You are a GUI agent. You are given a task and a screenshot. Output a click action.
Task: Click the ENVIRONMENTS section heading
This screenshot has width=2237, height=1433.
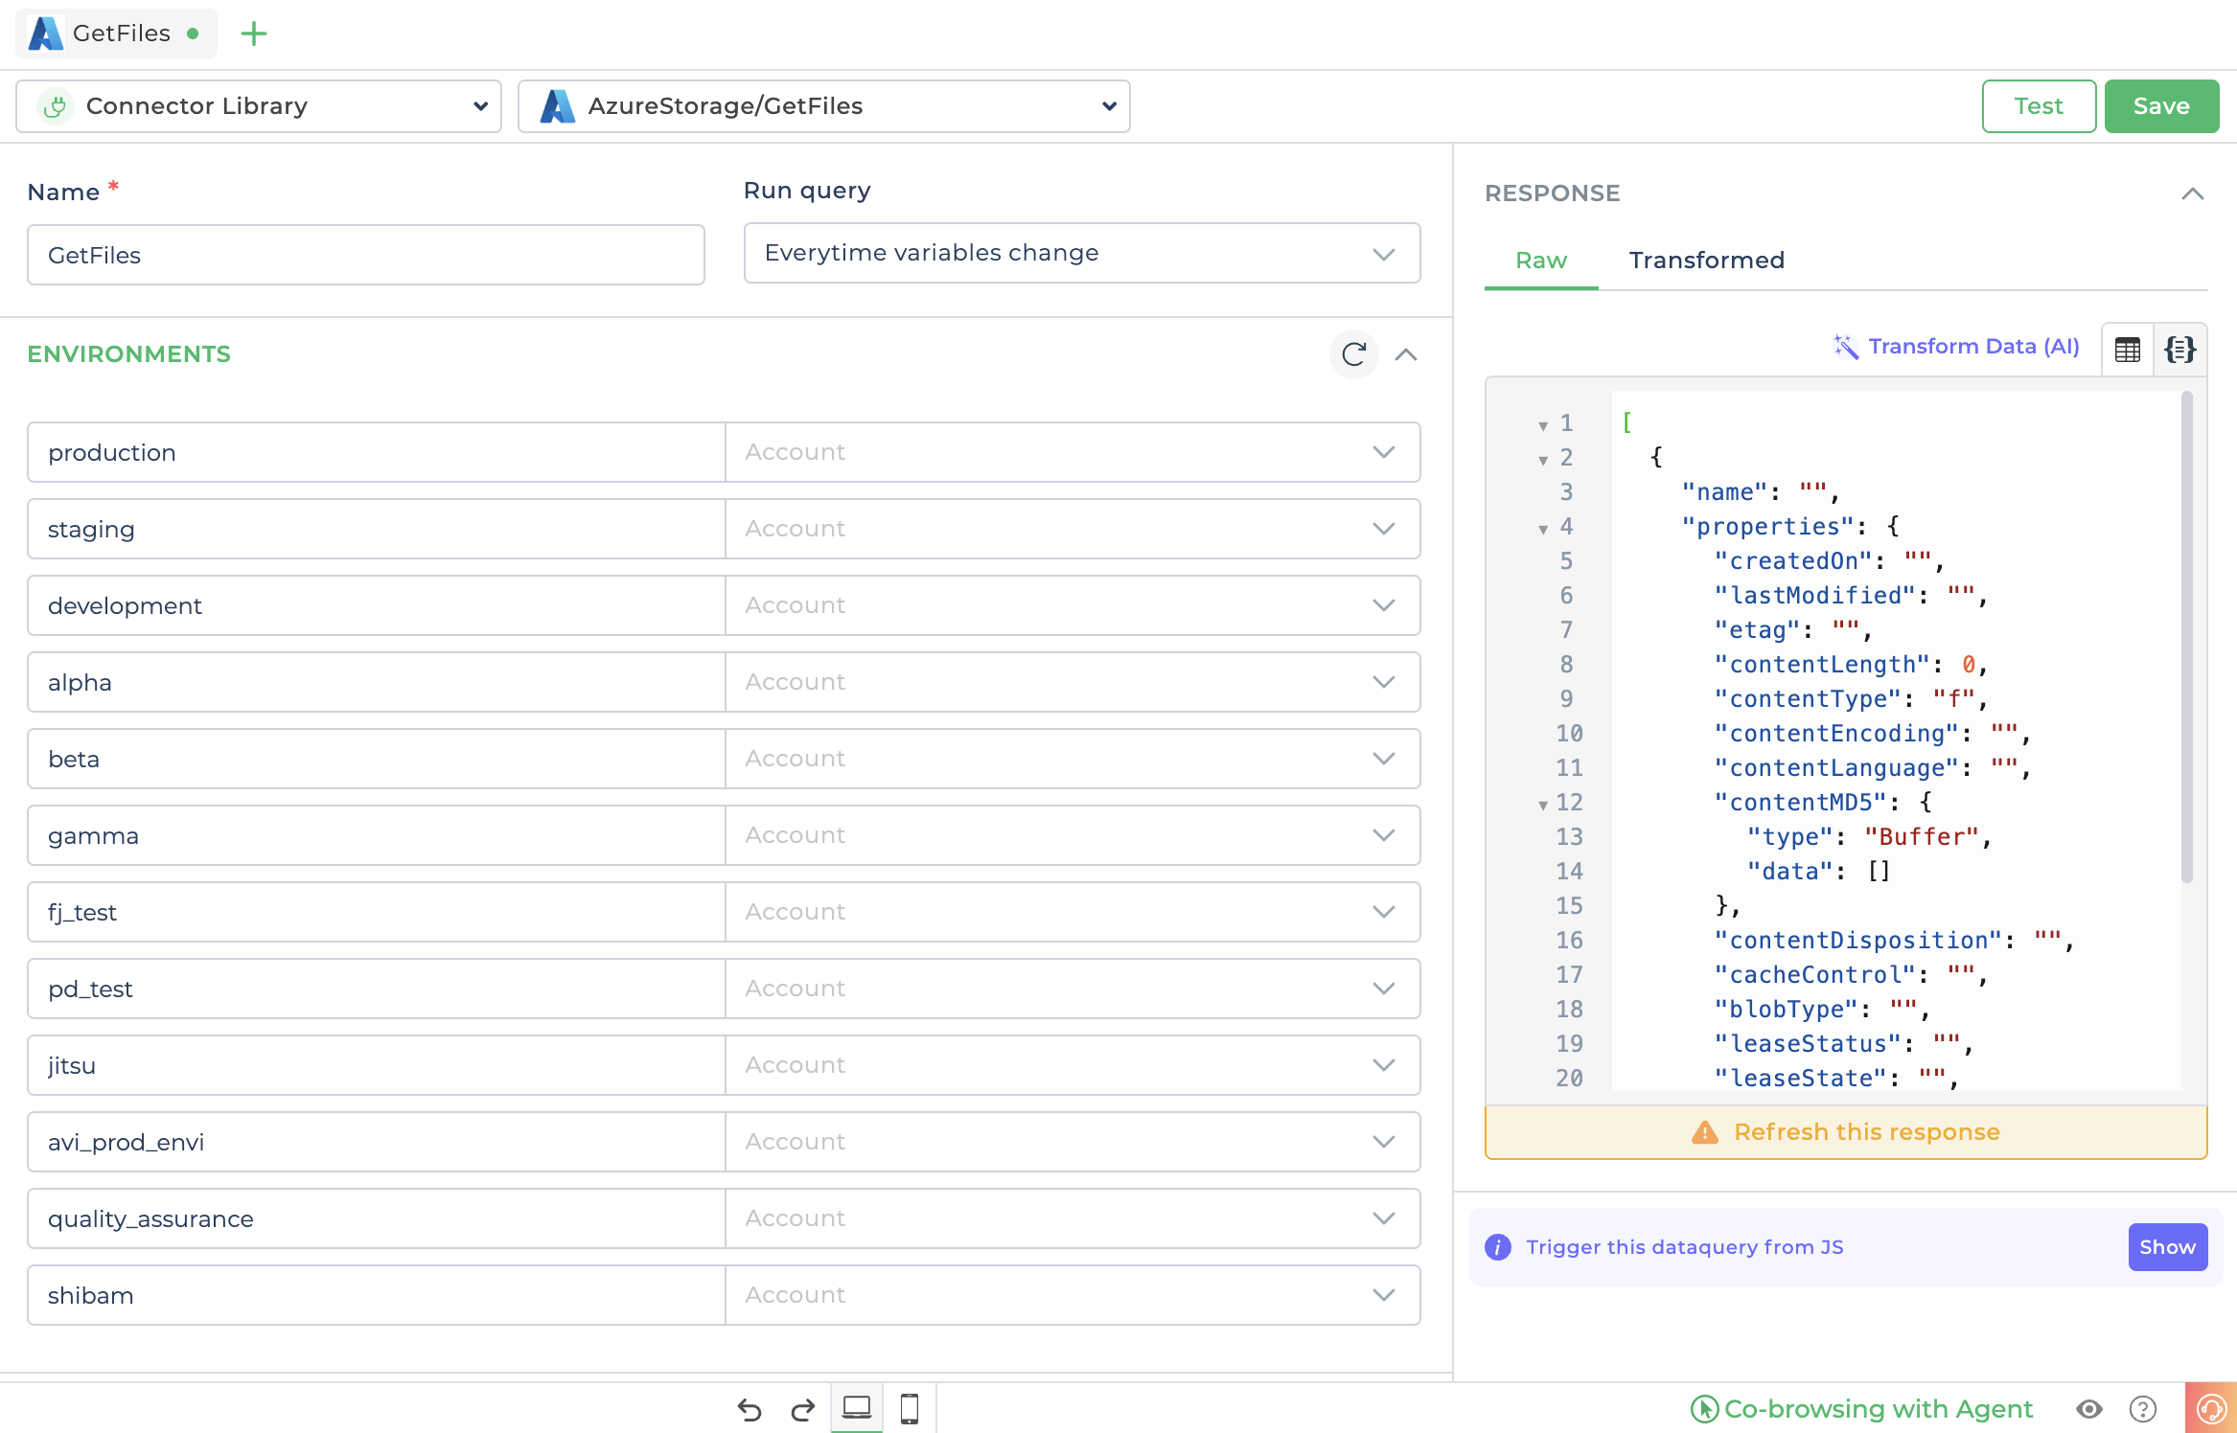[x=128, y=354]
